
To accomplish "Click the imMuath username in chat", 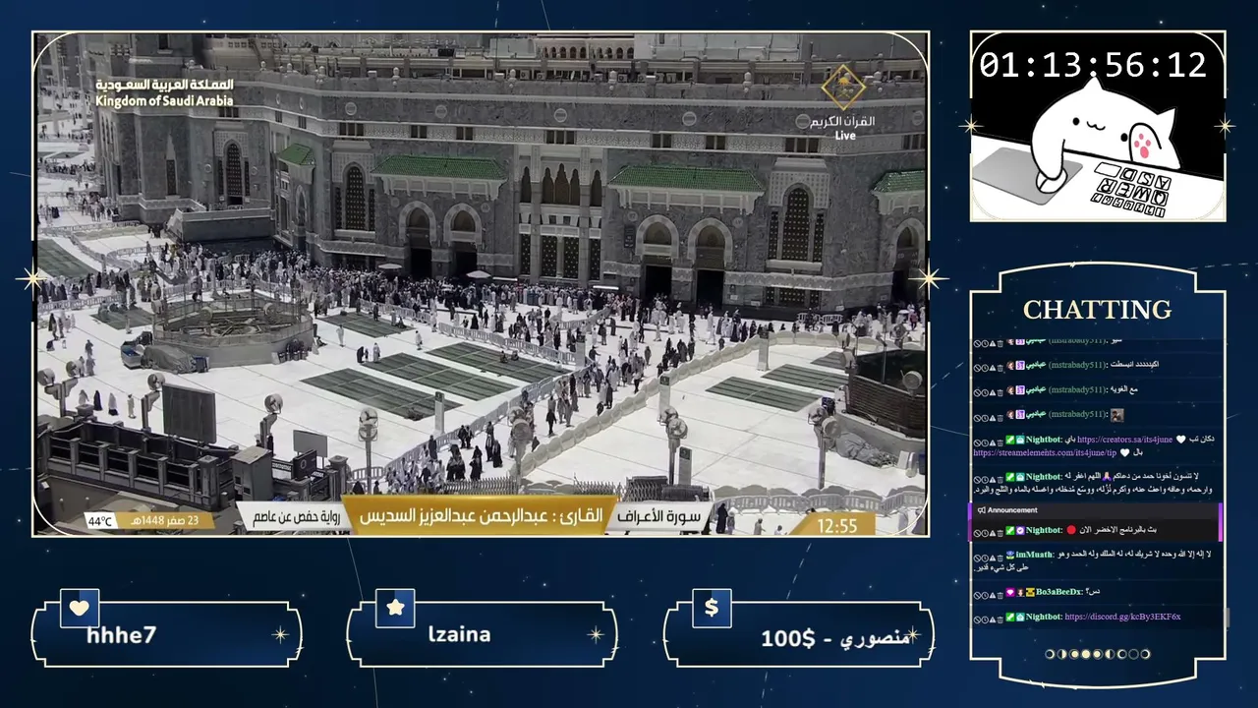I will [x=1033, y=555].
